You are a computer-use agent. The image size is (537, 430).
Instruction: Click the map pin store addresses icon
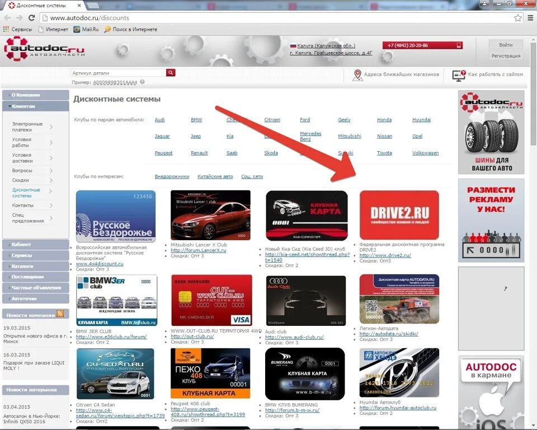(357, 75)
